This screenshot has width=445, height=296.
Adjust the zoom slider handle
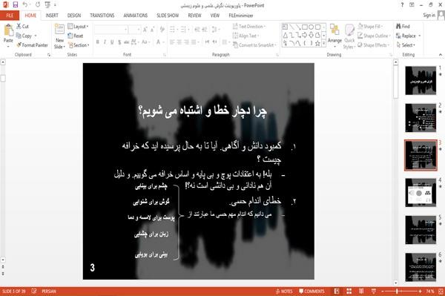click(397, 291)
